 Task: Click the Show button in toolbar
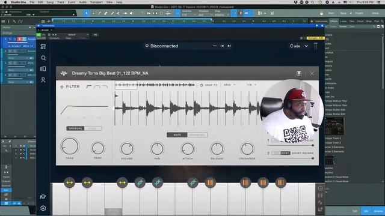375,13
